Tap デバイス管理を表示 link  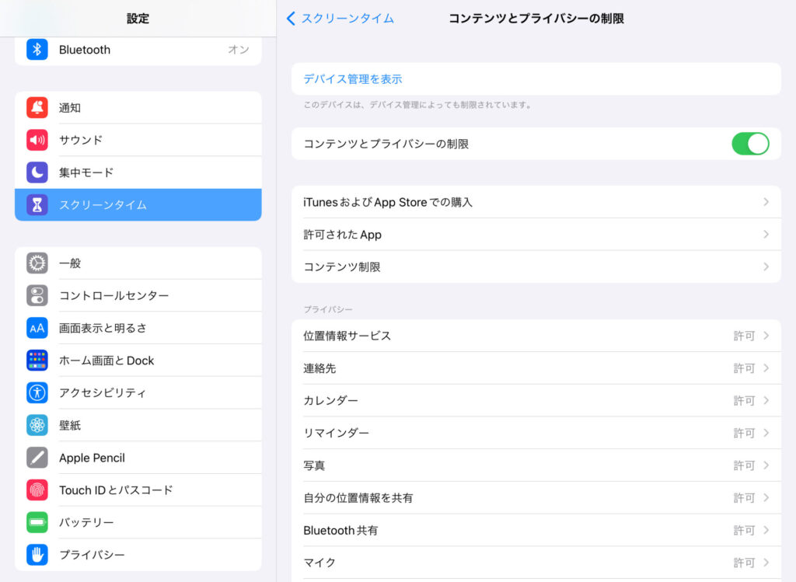(353, 79)
